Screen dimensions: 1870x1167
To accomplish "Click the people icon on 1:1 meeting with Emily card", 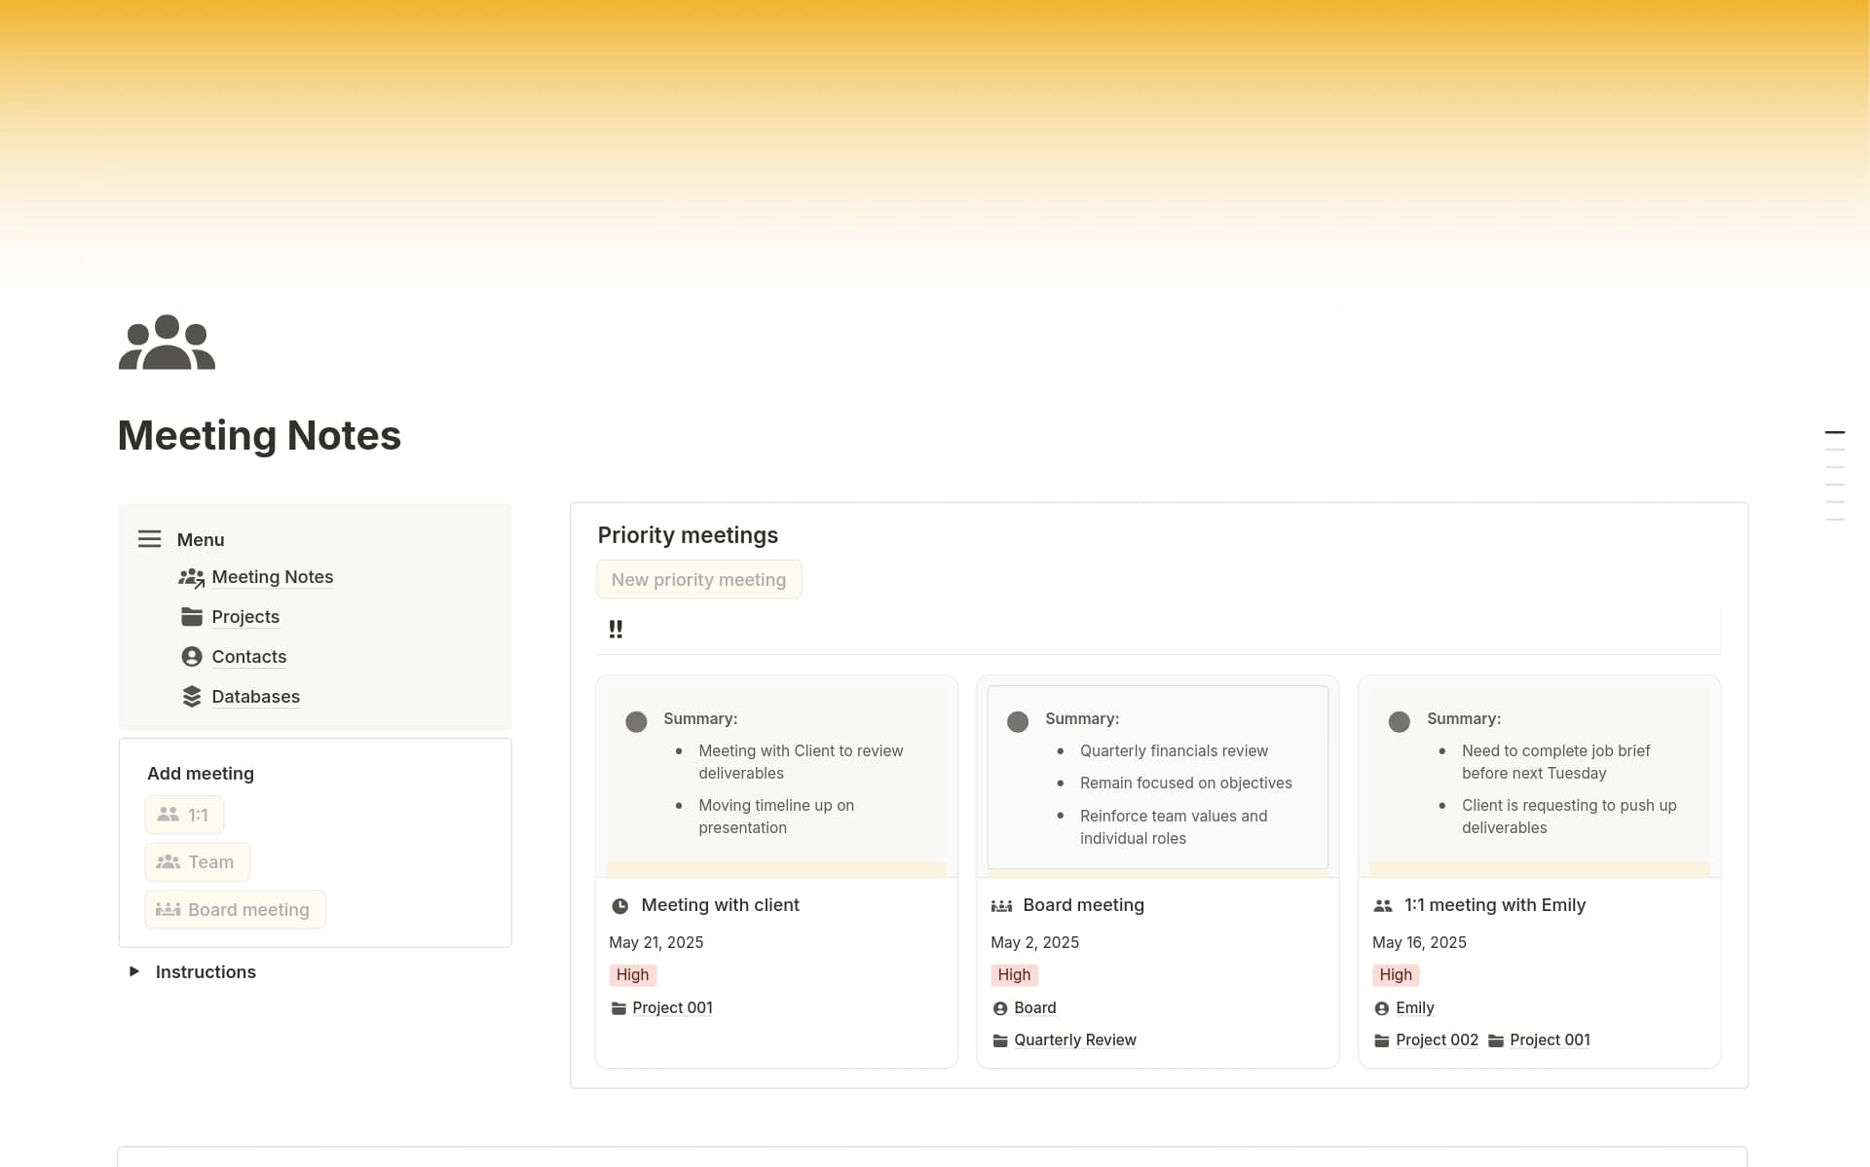I will click(x=1384, y=905).
